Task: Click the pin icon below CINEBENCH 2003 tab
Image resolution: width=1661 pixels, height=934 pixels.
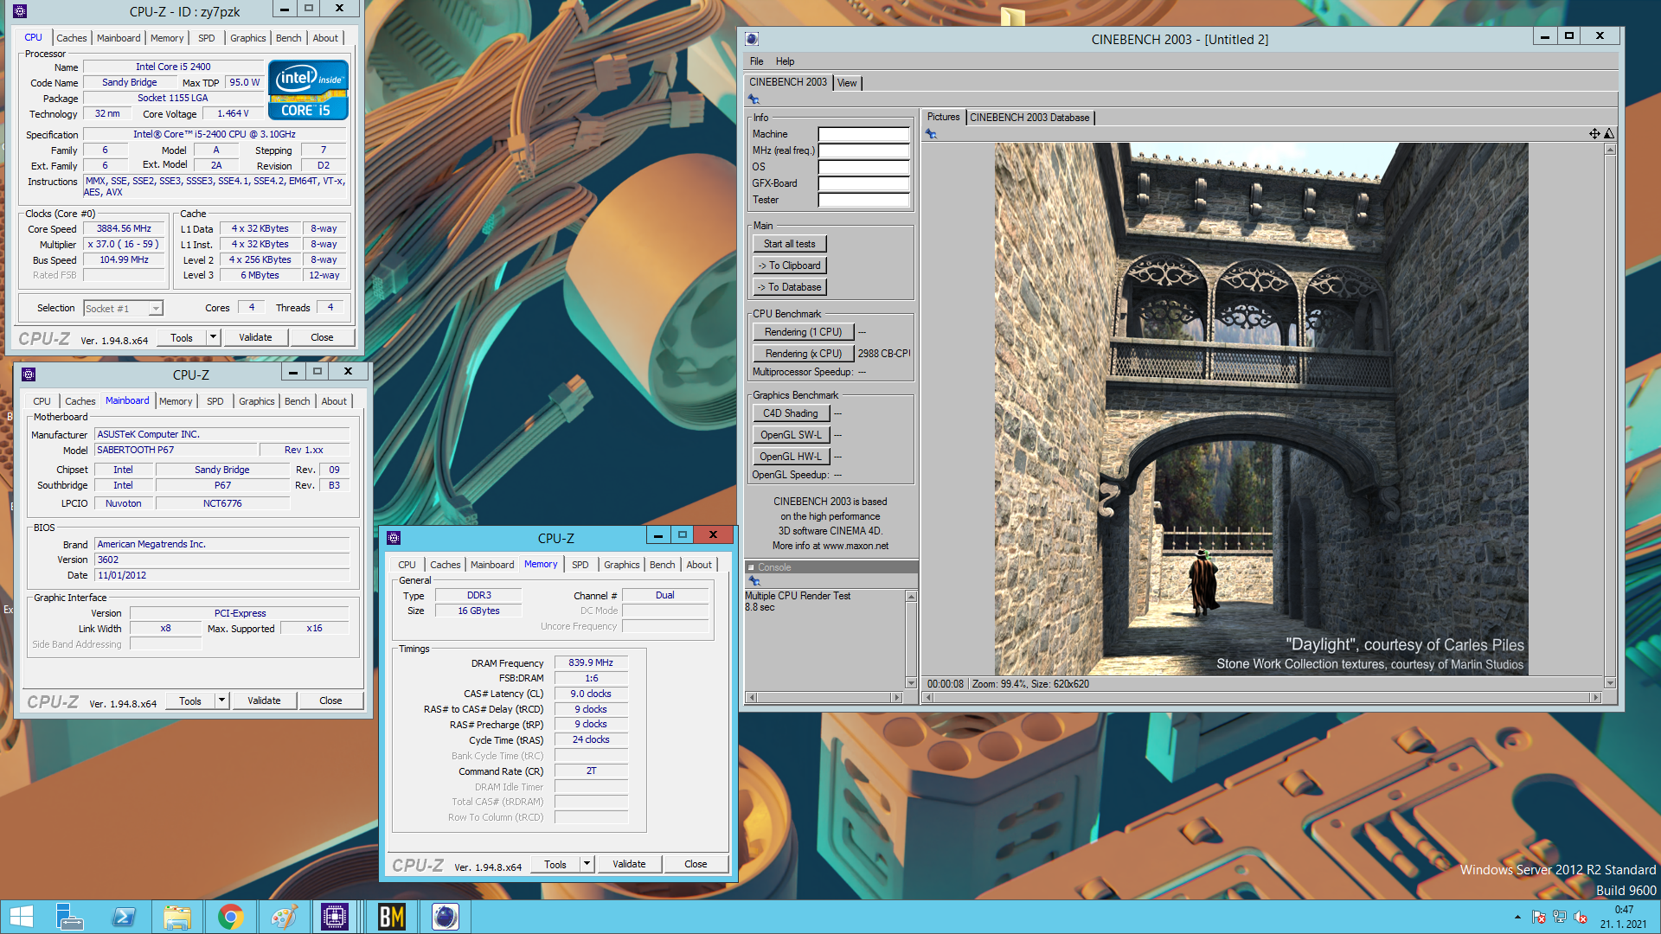Action: 754,99
